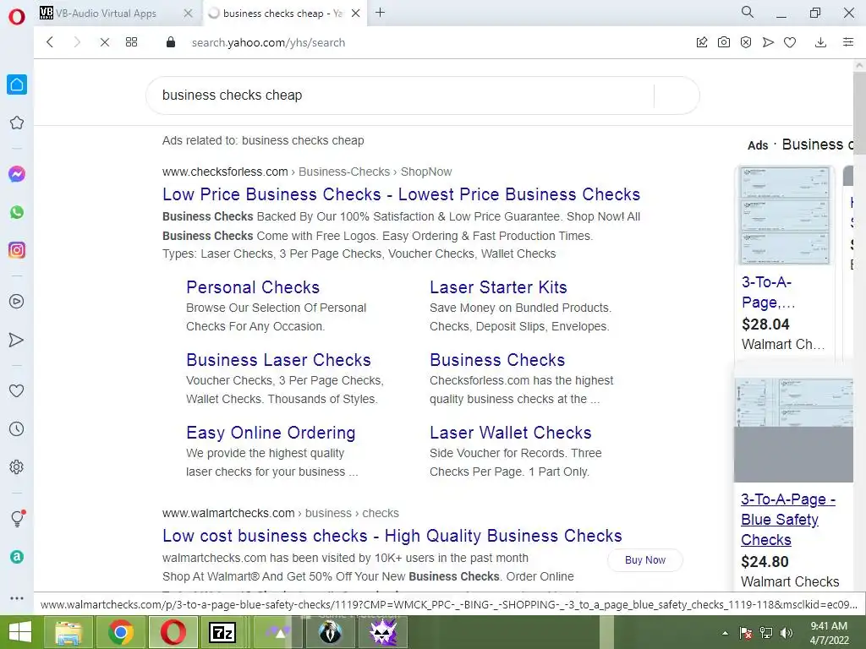Close the VB-Audio Virtual Apps tab
The height and width of the screenshot is (649, 866).
(189, 14)
